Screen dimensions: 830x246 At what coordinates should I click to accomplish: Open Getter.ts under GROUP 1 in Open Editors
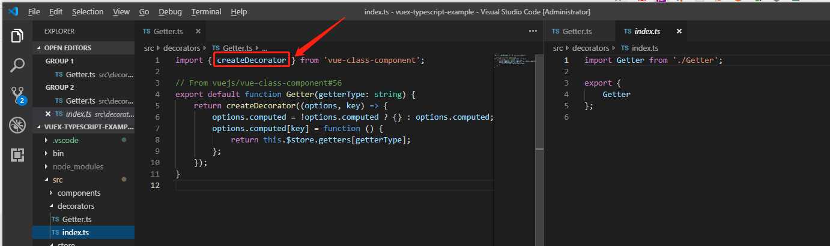(83, 74)
